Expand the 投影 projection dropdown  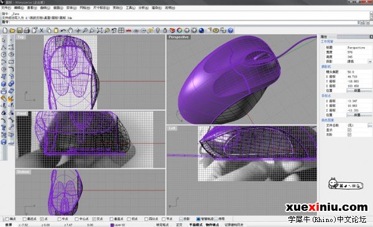[370, 62]
